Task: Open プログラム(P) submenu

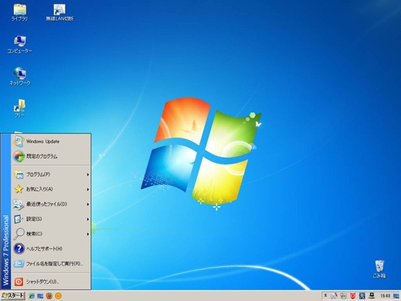Action: pos(51,174)
